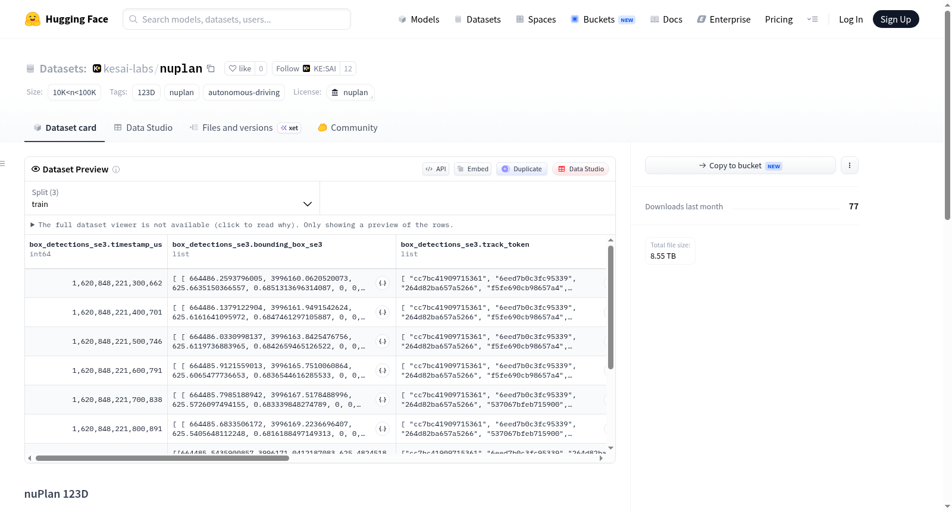Screen dimensions: 952x512
Task: Click the like count 0
Action: tap(261, 68)
